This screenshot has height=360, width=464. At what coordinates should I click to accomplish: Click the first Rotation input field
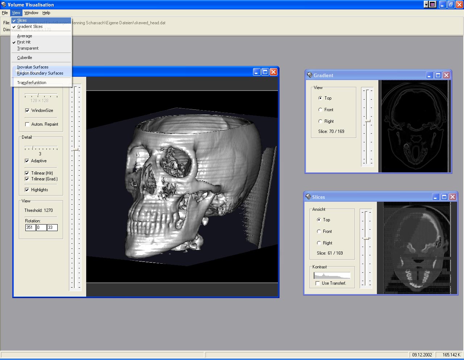[30, 227]
